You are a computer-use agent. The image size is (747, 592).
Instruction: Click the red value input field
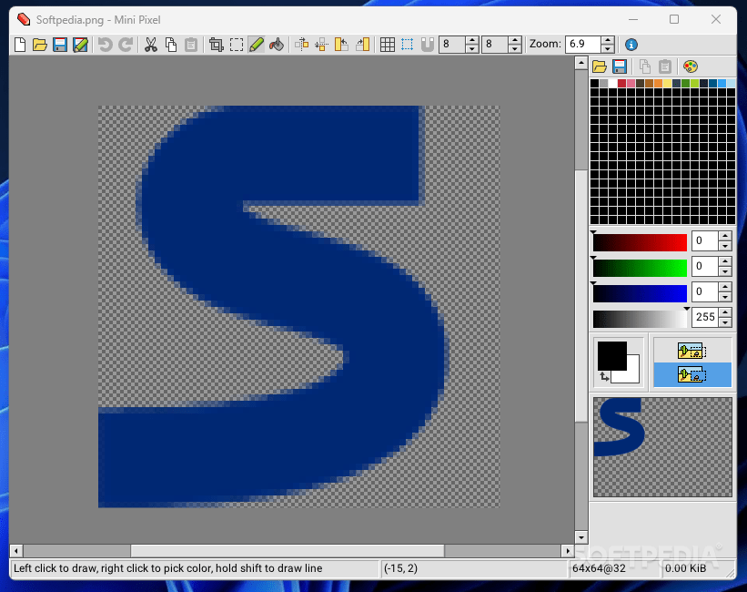[x=705, y=241]
